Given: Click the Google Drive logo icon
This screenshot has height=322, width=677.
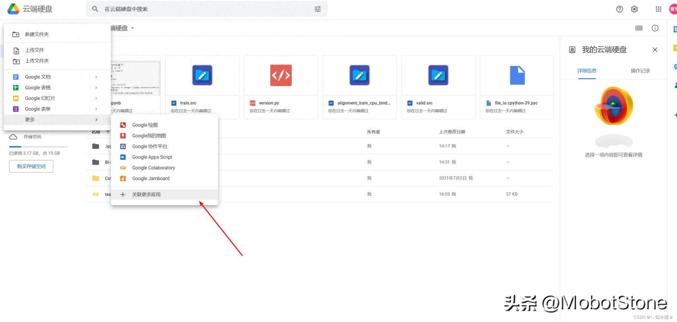Looking at the screenshot, I should (13, 9).
